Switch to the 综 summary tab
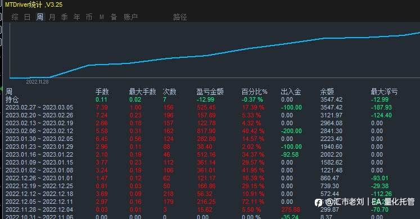The width and height of the screenshot is (420, 219). click(15, 17)
